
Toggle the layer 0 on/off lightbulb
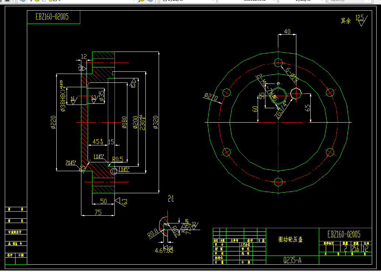31,1
